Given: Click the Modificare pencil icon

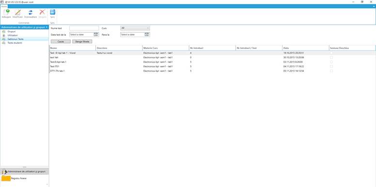Looking at the screenshot, I should [x=18, y=12].
